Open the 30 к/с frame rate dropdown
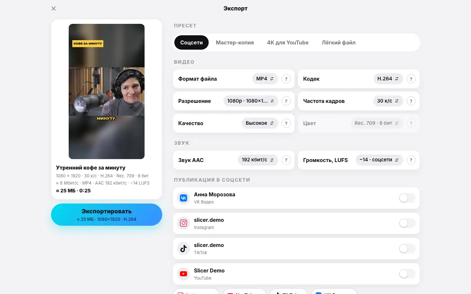This screenshot has height=294, width=471. pyautogui.click(x=388, y=101)
